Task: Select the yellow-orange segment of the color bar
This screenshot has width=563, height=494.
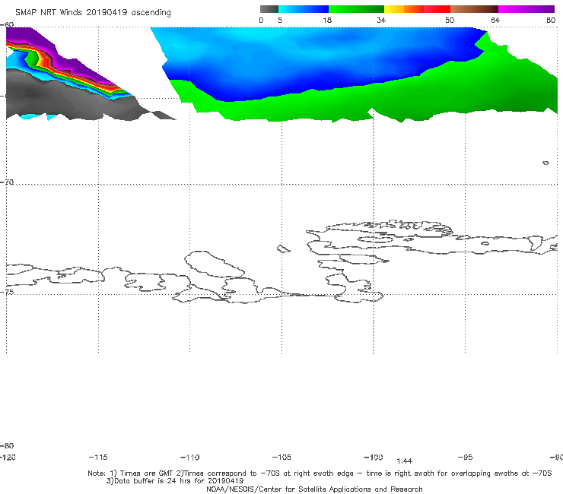Action: pos(404,9)
